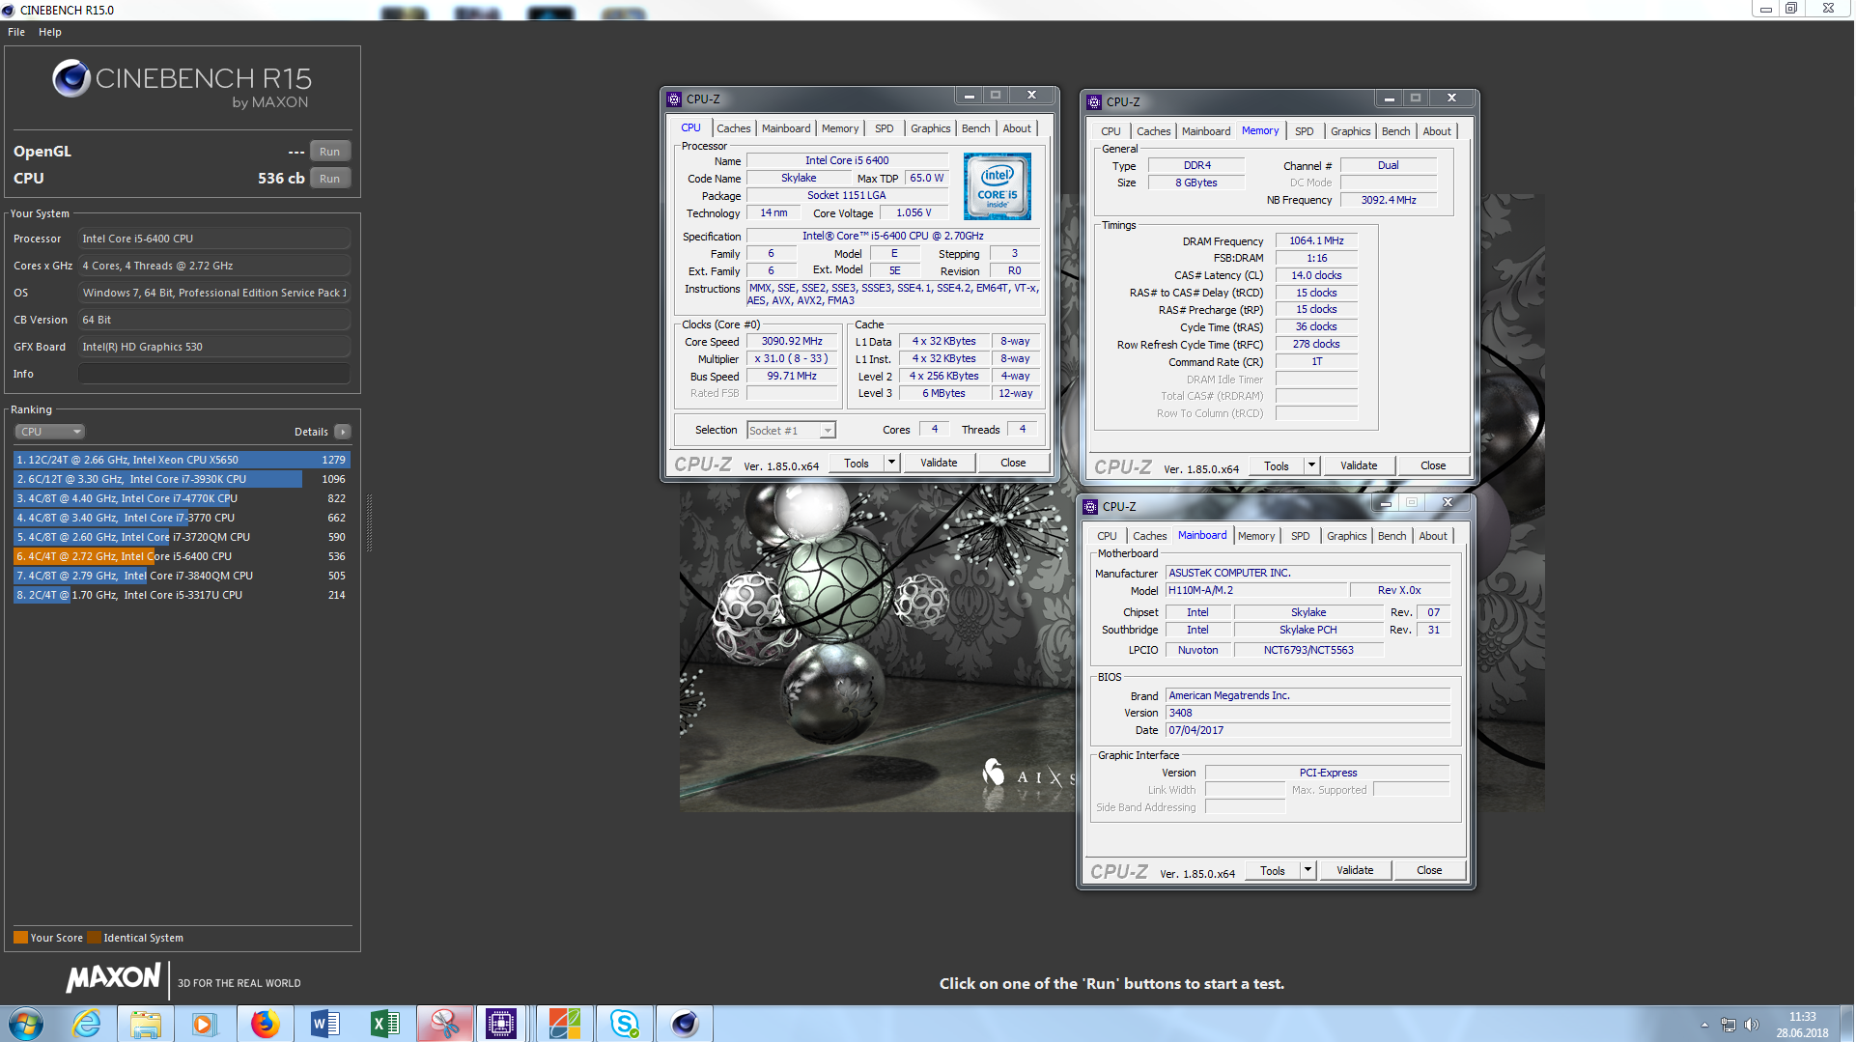Open the Help menu
This screenshot has width=1856, height=1042.
click(x=50, y=32)
